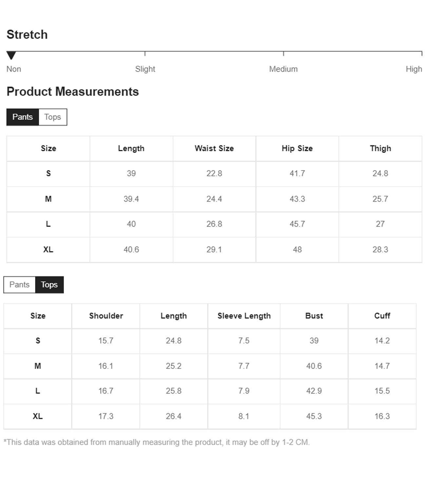Click the selected Pants tab
426x491 pixels.
[x=23, y=117]
